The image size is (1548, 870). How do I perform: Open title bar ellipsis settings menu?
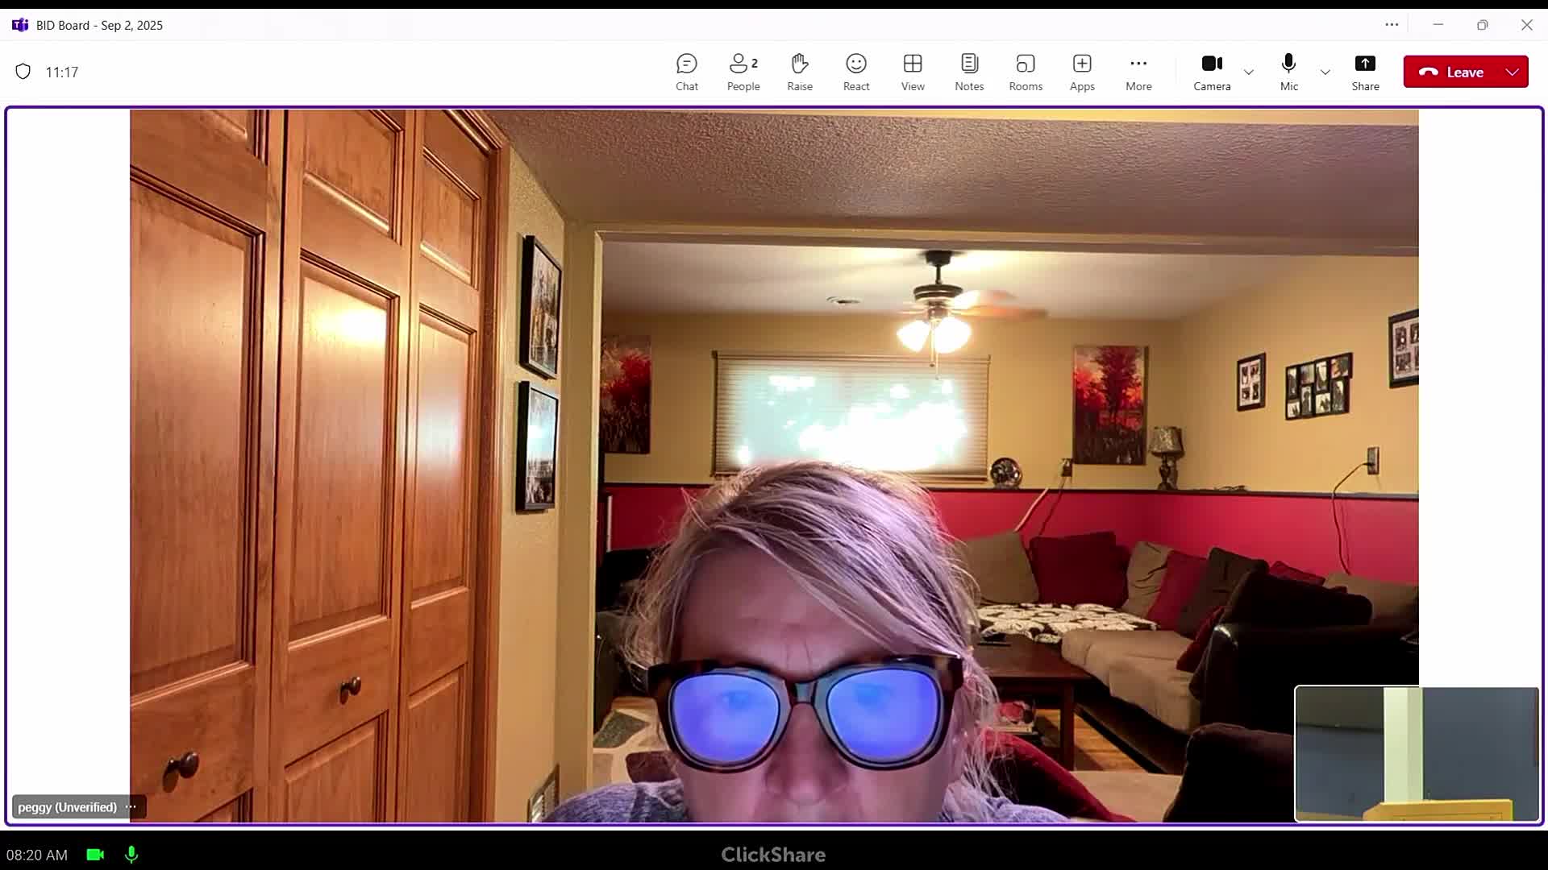tap(1391, 25)
